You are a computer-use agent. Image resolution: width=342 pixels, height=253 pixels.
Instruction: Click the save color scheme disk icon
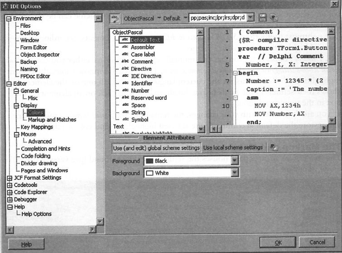263,18
